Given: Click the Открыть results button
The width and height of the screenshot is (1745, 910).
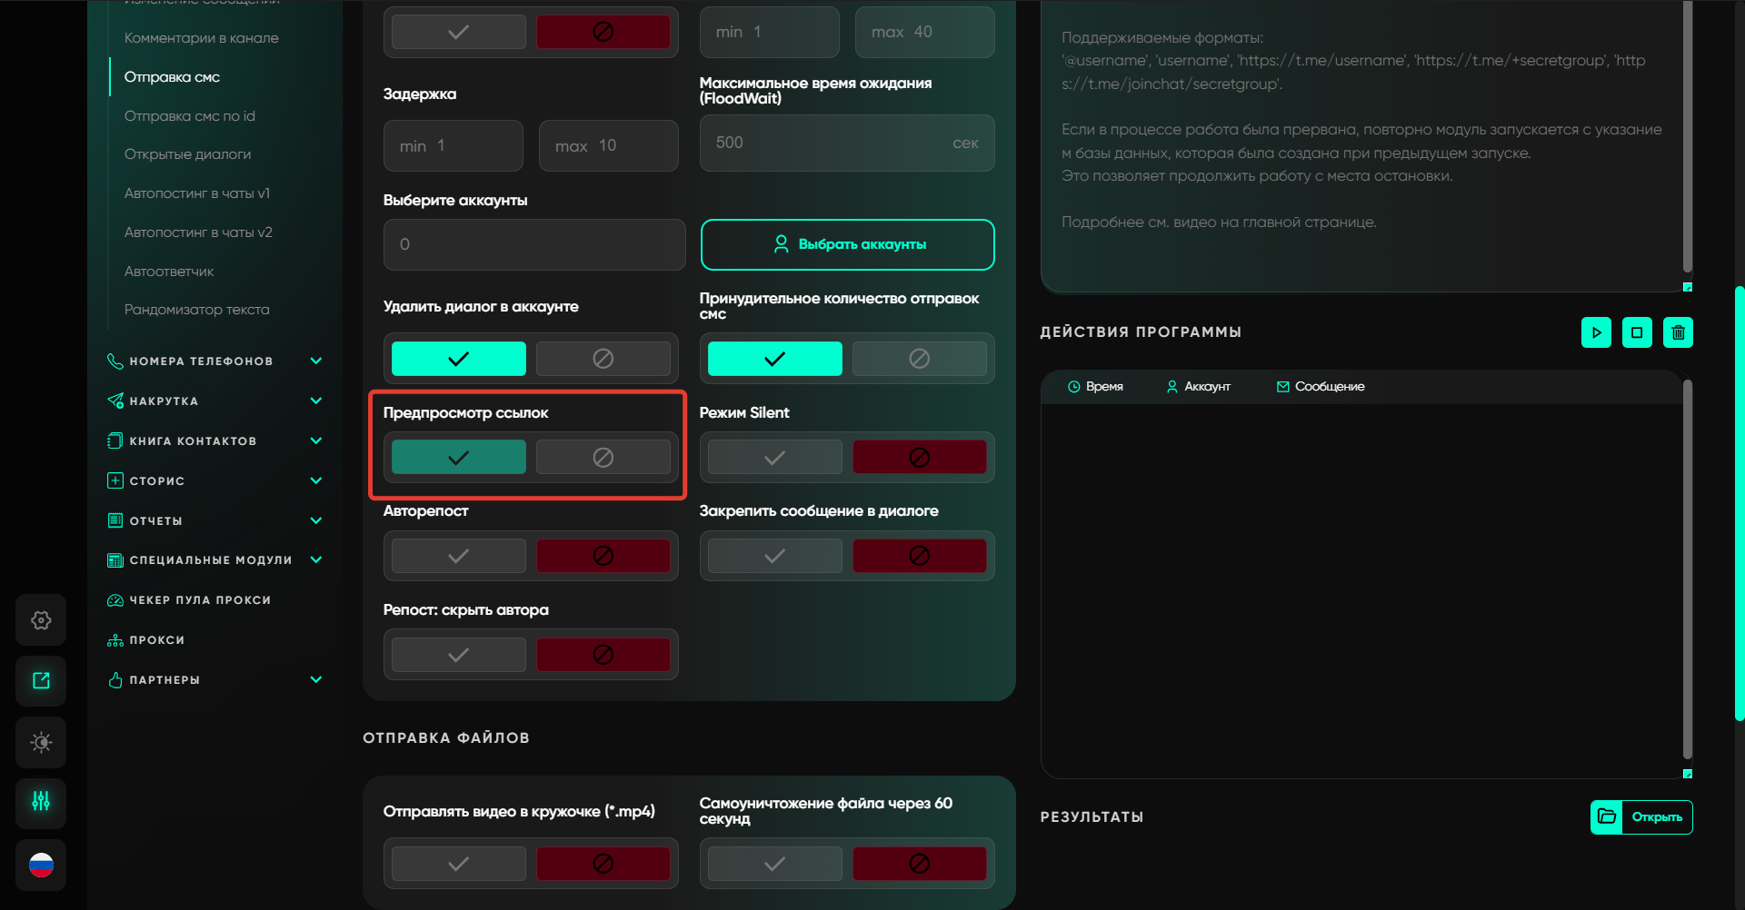Looking at the screenshot, I should tap(1641, 817).
